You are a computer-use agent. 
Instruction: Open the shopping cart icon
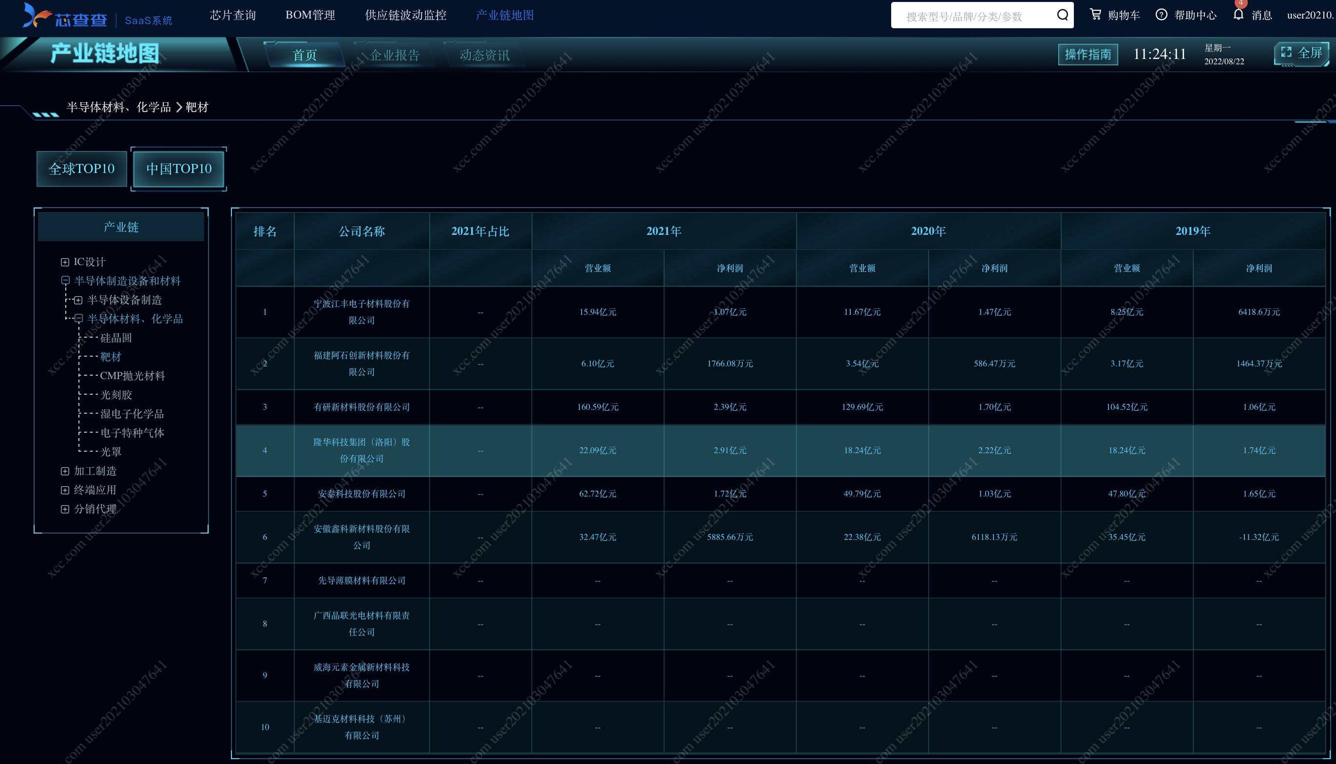(1095, 15)
